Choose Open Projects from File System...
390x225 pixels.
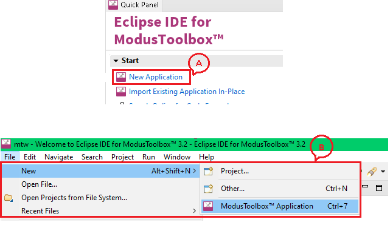pyautogui.click(x=101, y=198)
